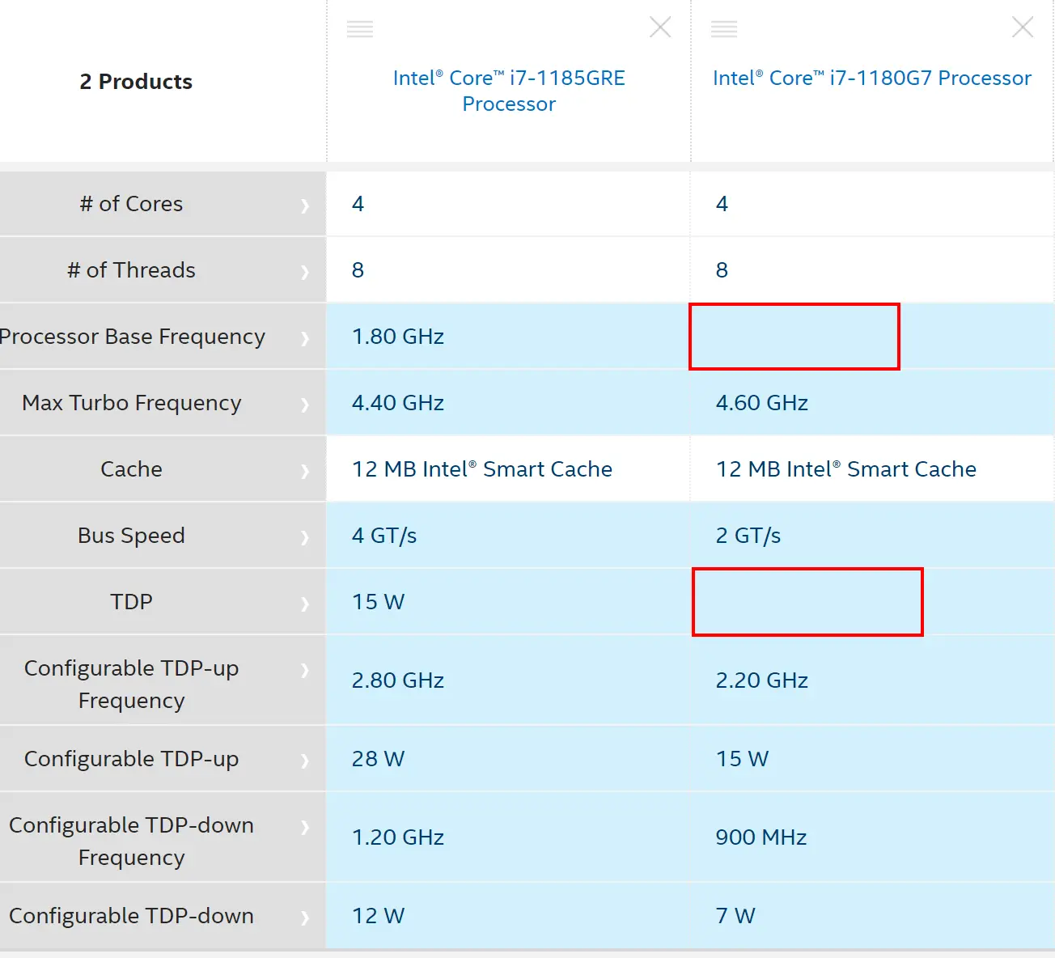Open the Intel Core i7-1180G7 Processor link
Image resolution: width=1055 pixels, height=958 pixels.
(872, 78)
